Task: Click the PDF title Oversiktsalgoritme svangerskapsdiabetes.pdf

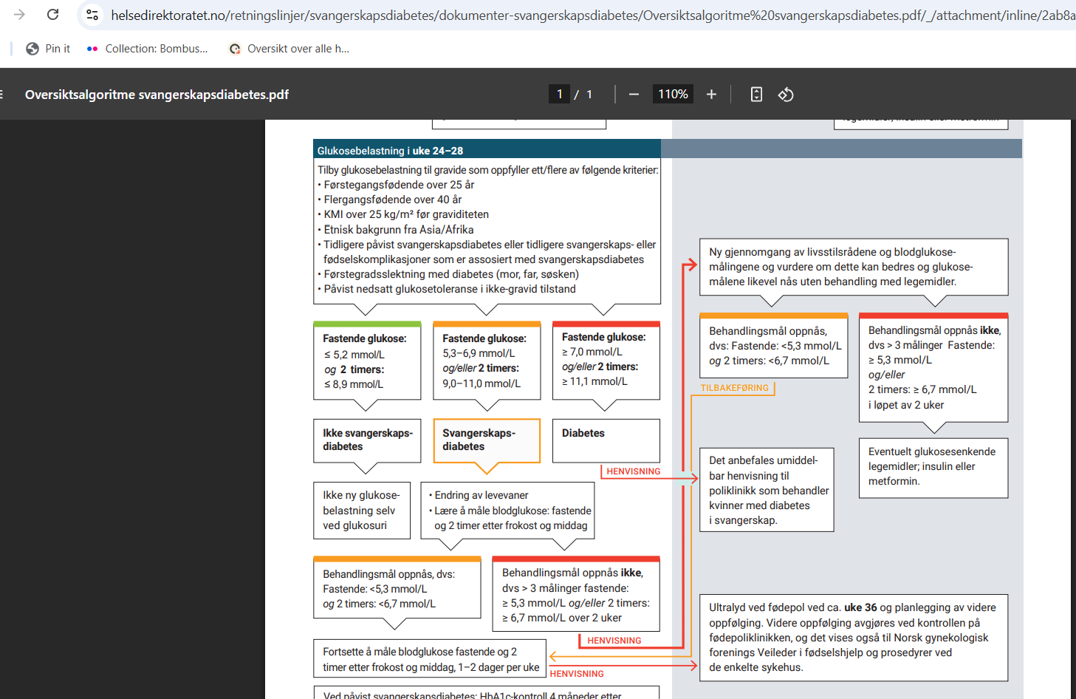Action: [x=157, y=95]
